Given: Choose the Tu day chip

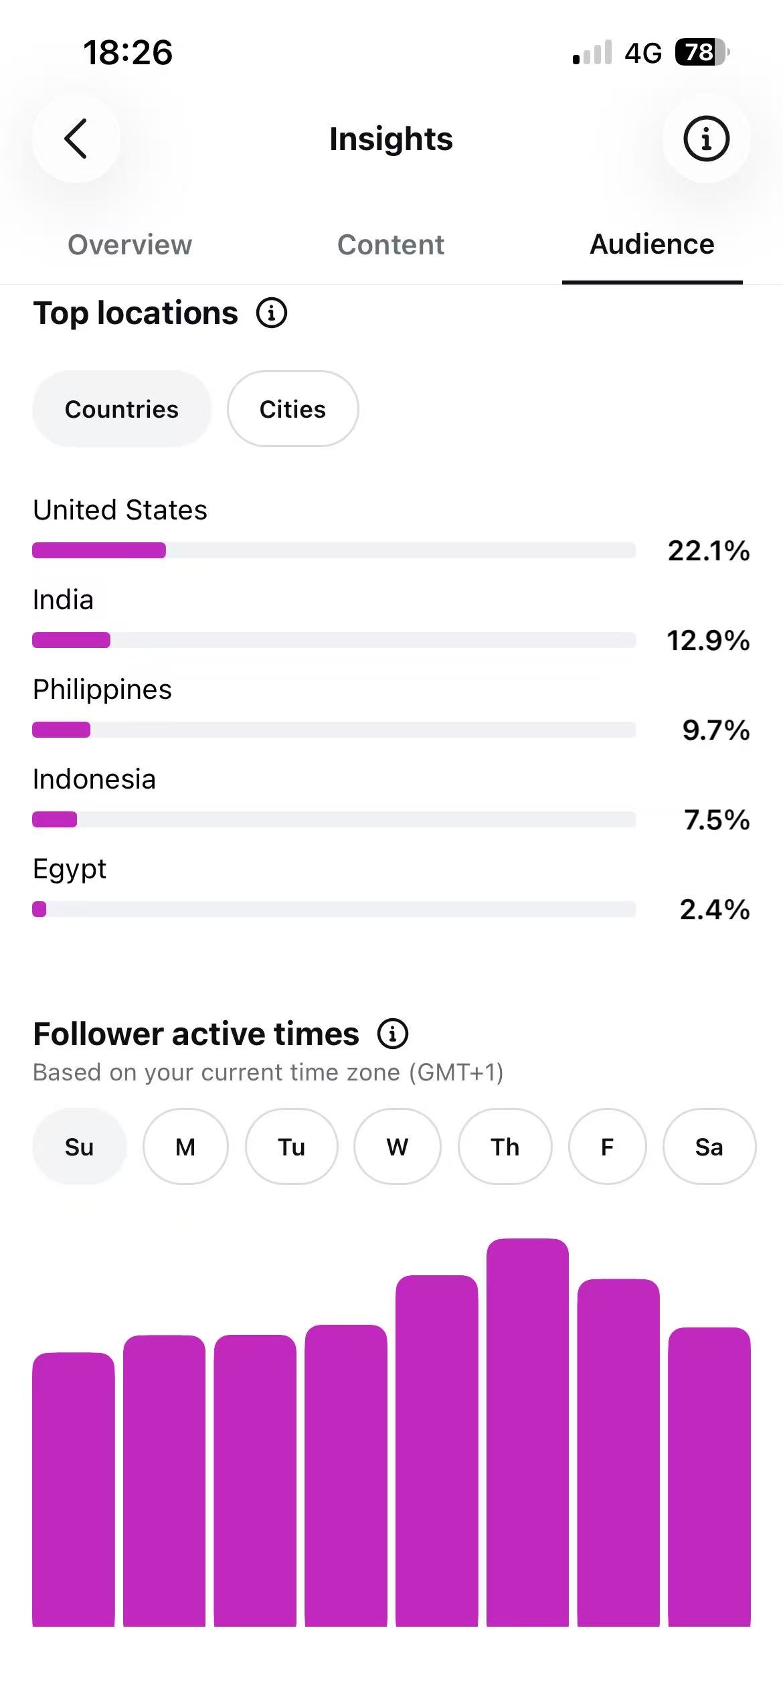Looking at the screenshot, I should [292, 1147].
